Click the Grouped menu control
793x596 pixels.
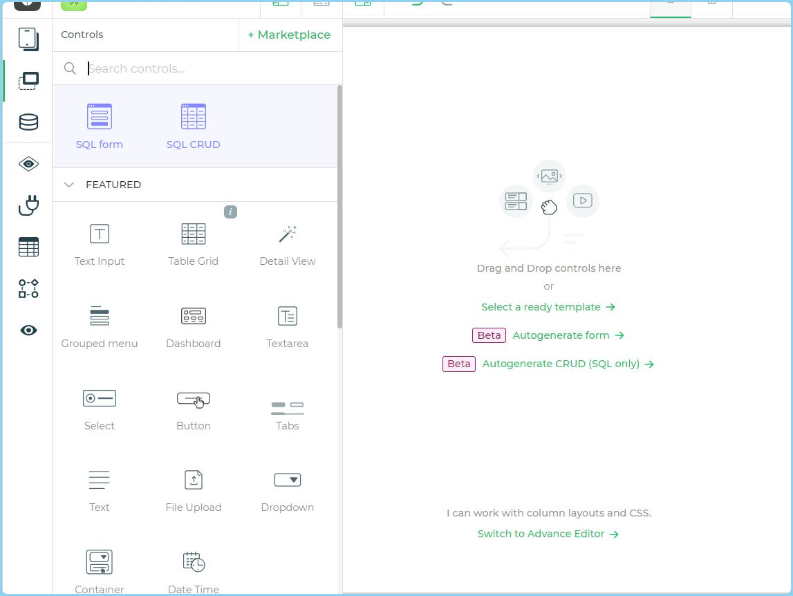click(100, 317)
